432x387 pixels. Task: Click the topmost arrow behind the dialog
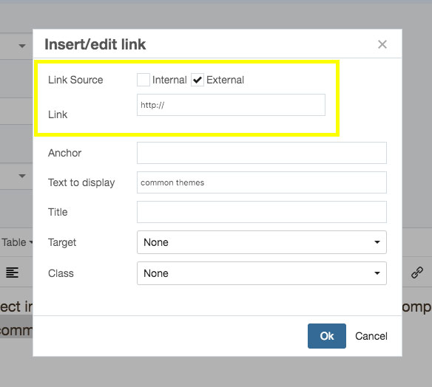(22, 46)
